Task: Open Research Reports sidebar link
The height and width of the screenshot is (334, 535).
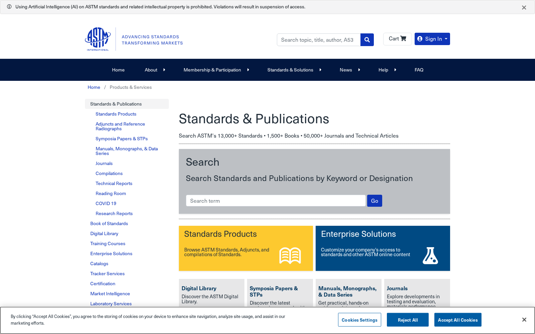Action: coord(114,213)
